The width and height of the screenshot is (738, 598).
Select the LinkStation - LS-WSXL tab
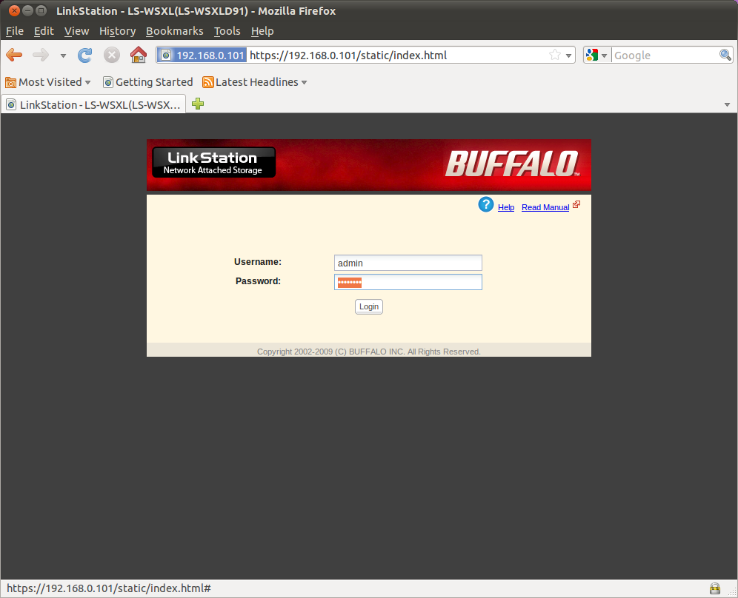click(x=93, y=104)
